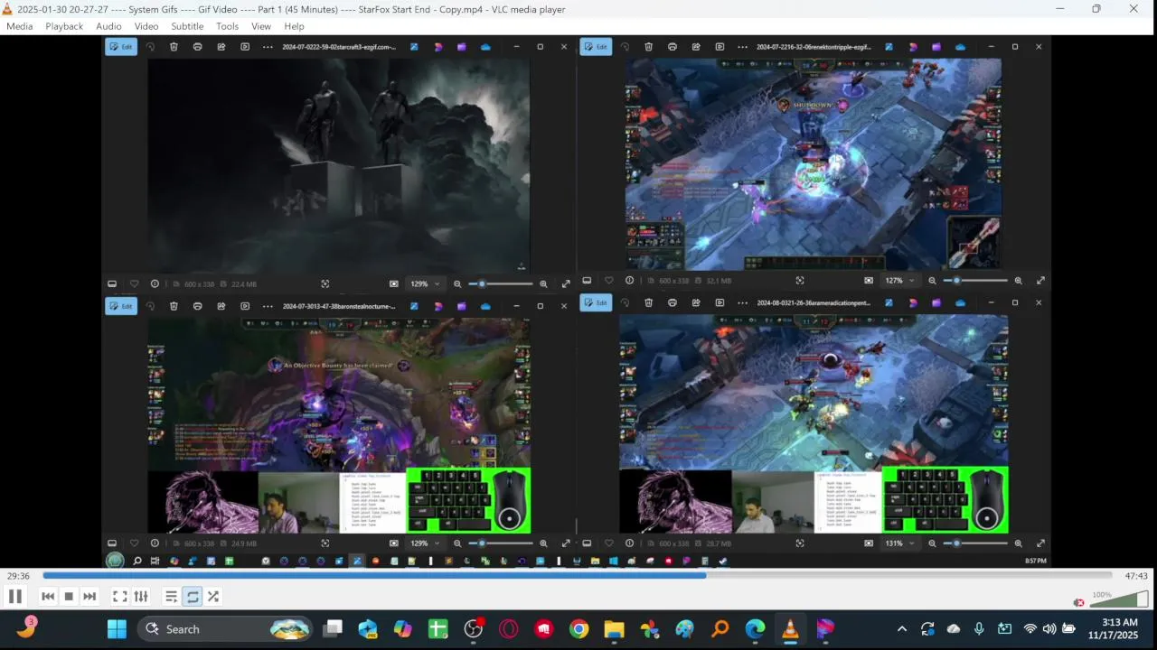Viewport: 1157px width, 650px height.
Task: Click slideshow icon in renektontripple window
Action: click(x=720, y=47)
